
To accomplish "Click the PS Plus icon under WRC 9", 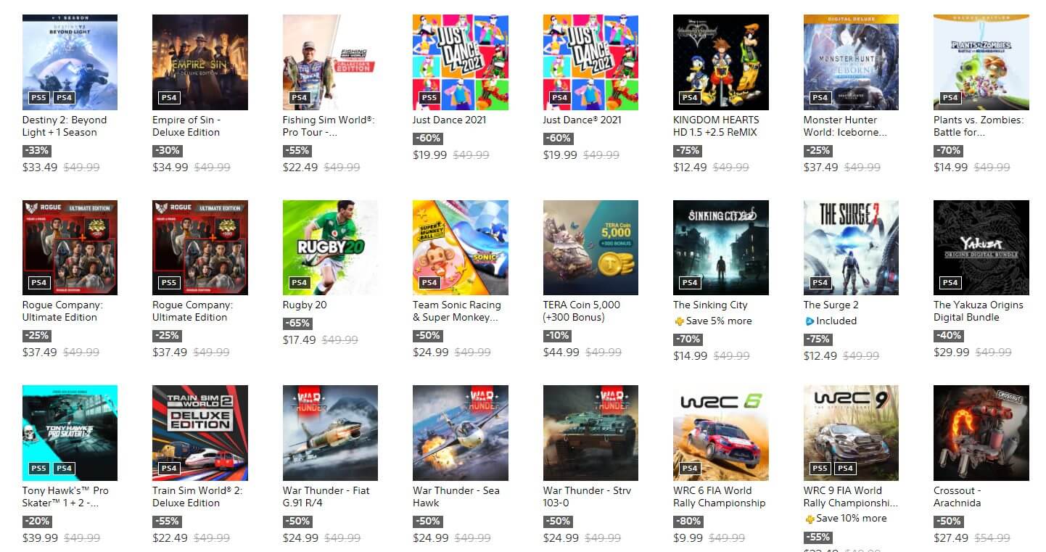I will tap(810, 519).
